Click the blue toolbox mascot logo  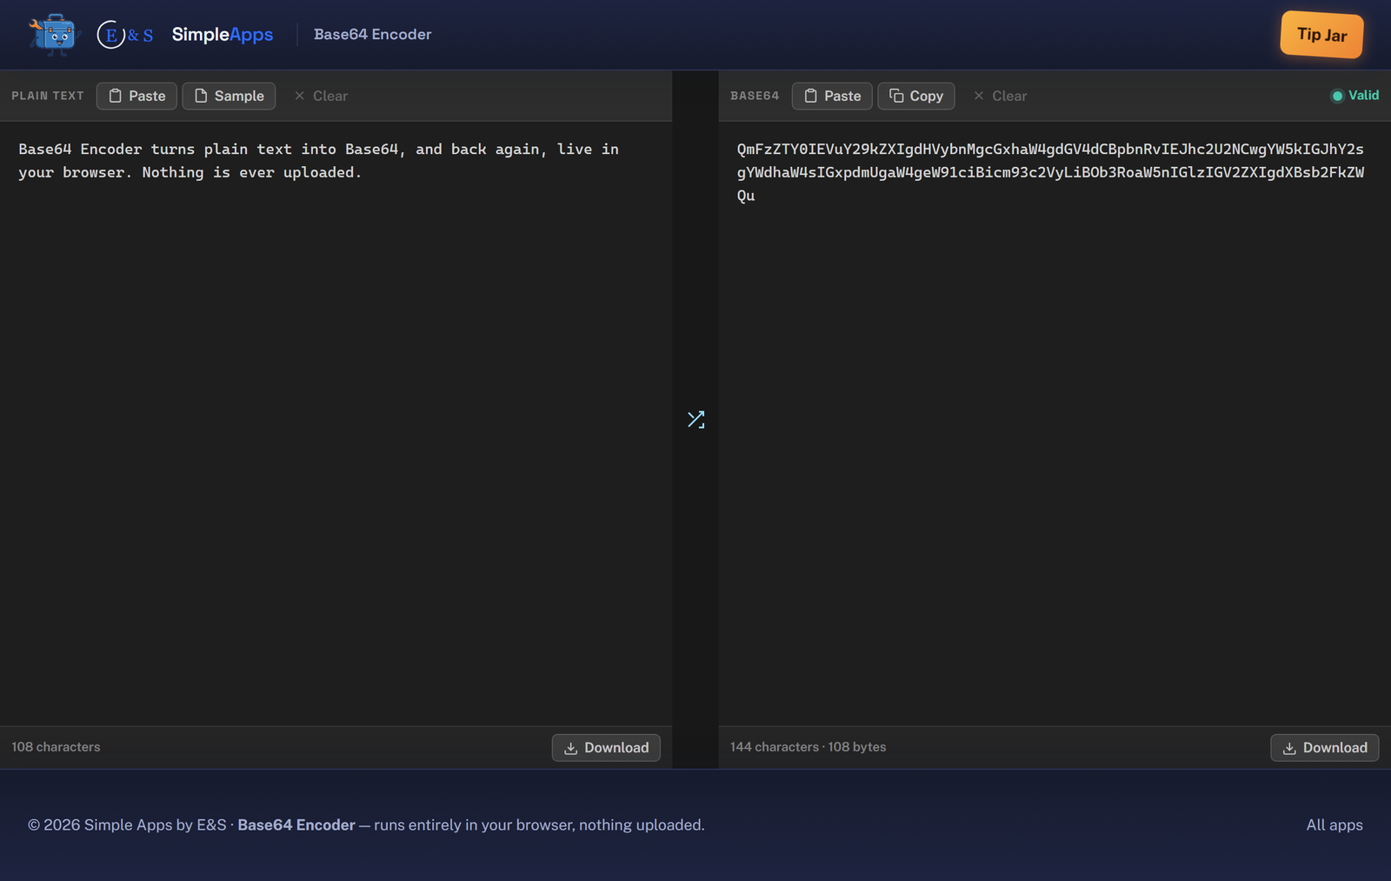point(54,35)
